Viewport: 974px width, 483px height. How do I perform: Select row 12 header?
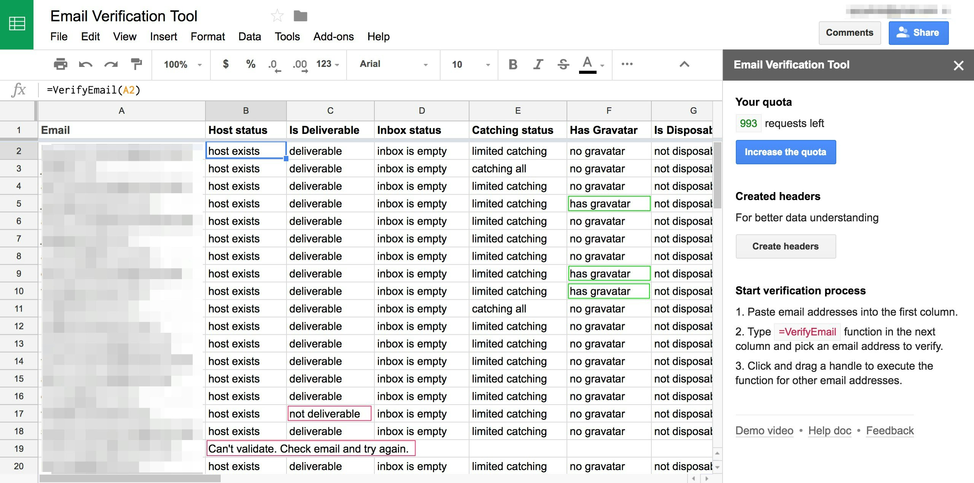coord(19,326)
